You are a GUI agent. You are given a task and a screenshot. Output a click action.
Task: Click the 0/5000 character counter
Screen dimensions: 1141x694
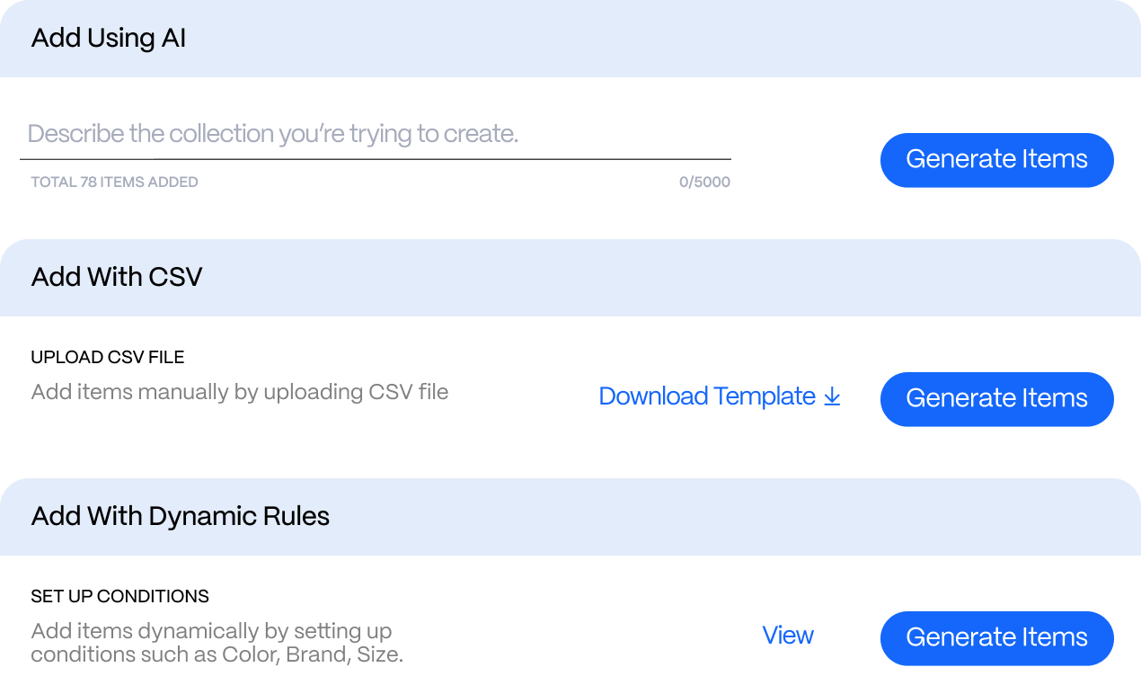point(704,182)
